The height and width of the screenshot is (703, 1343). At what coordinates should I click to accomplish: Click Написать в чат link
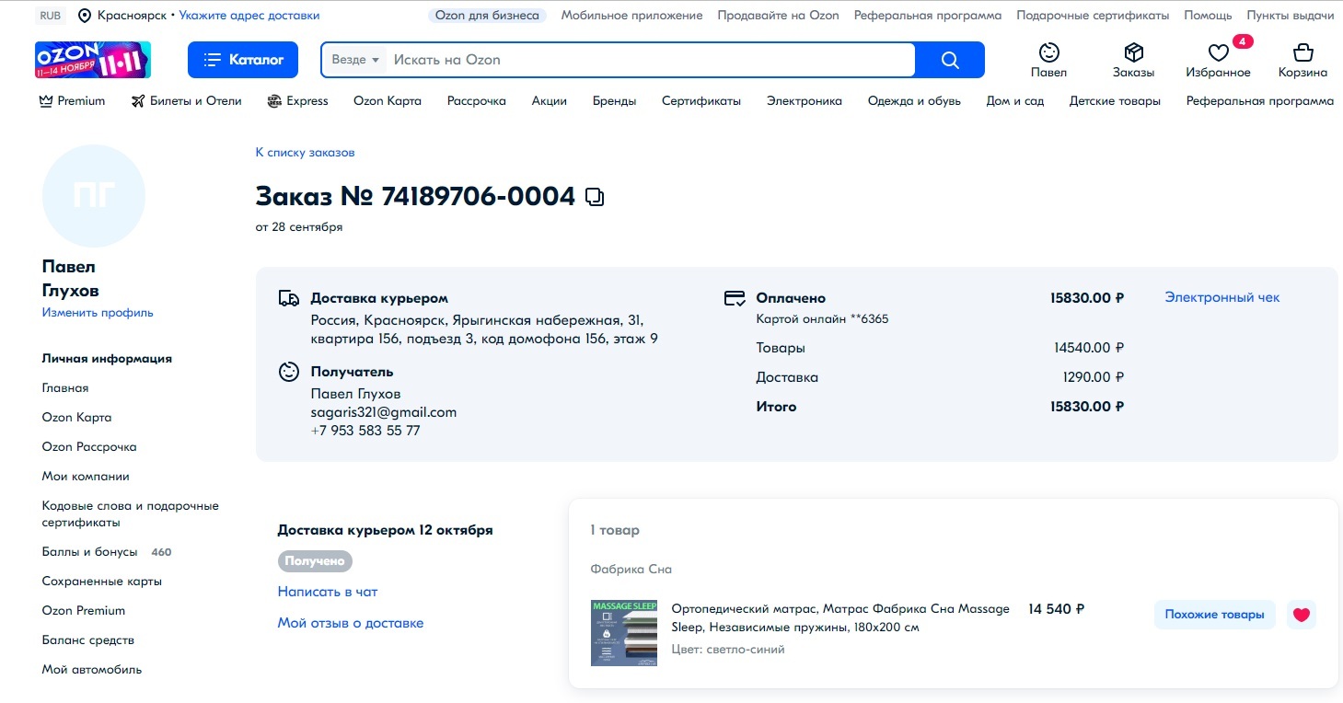coord(328,592)
